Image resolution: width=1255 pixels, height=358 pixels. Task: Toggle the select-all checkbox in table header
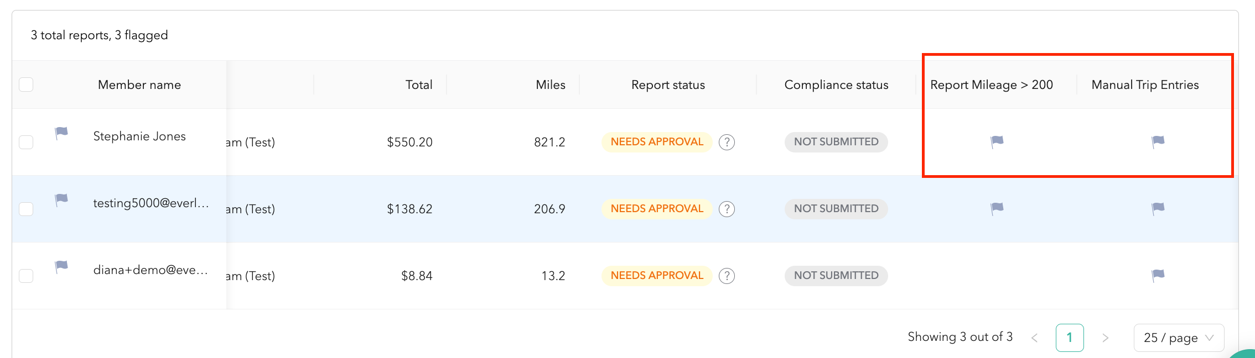pos(26,85)
